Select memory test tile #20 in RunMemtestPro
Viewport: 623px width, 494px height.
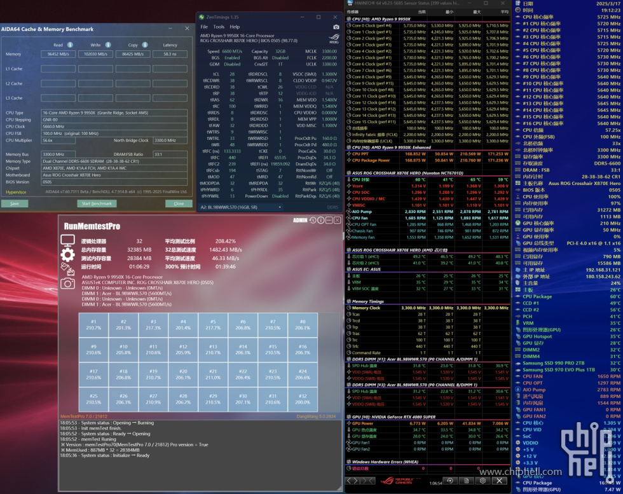coord(183,374)
